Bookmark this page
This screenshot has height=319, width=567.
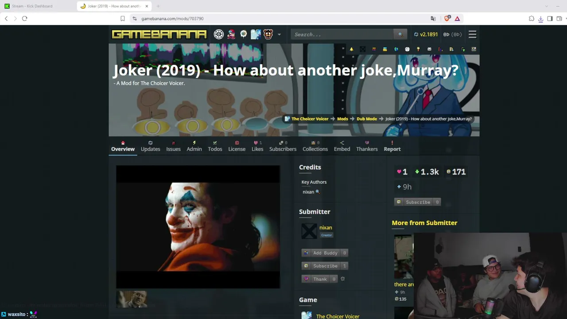pos(123,19)
